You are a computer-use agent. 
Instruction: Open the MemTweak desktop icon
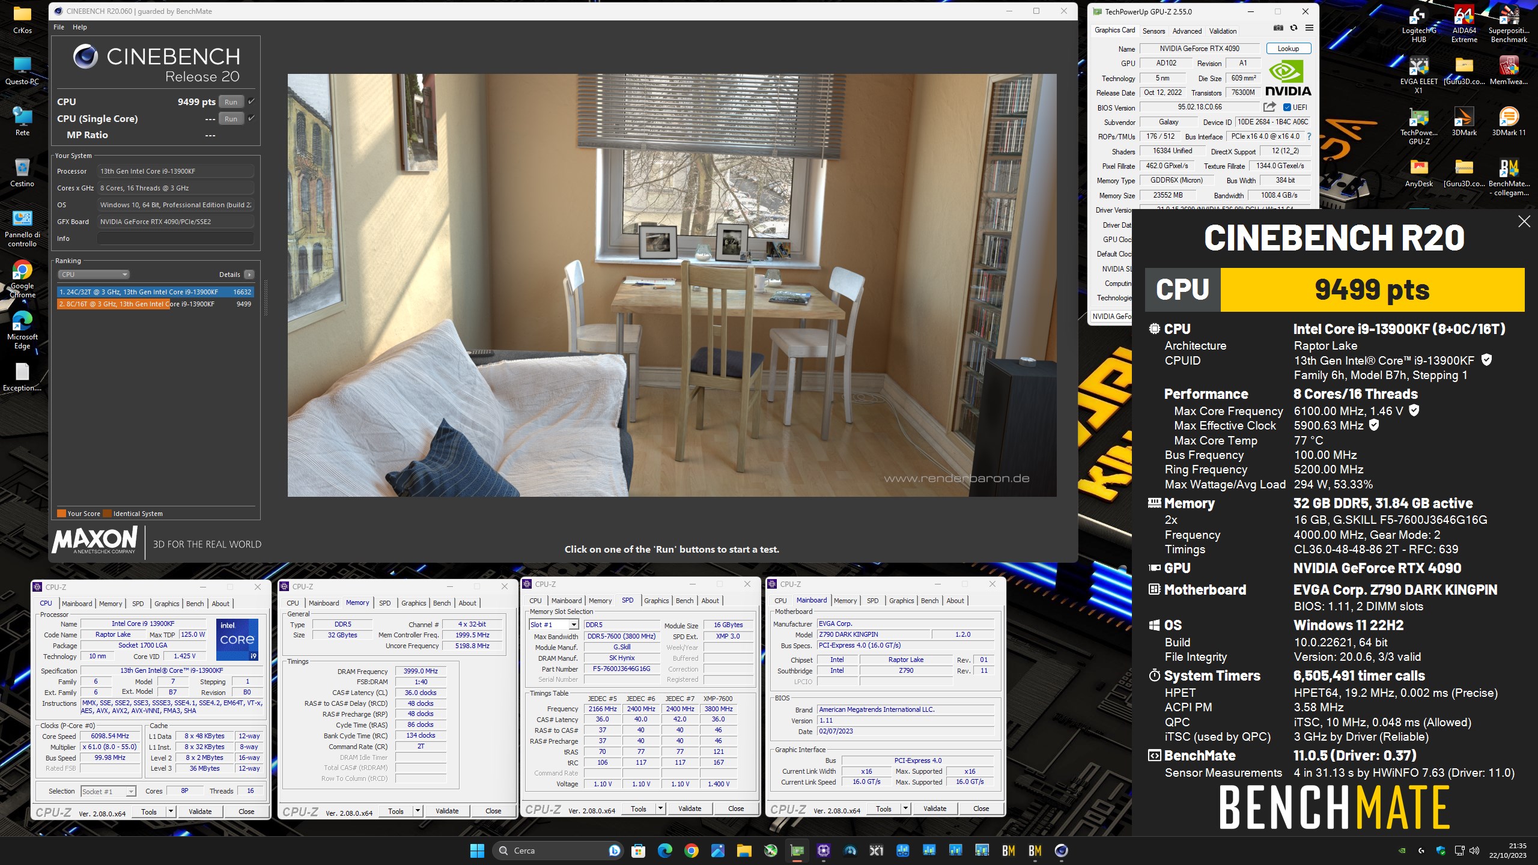pos(1509,71)
